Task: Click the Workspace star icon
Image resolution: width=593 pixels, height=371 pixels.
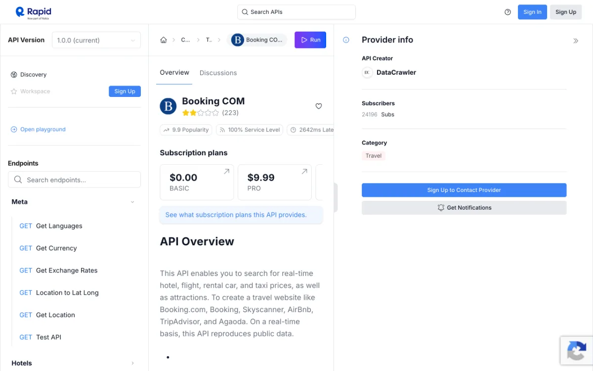Action: tap(14, 92)
